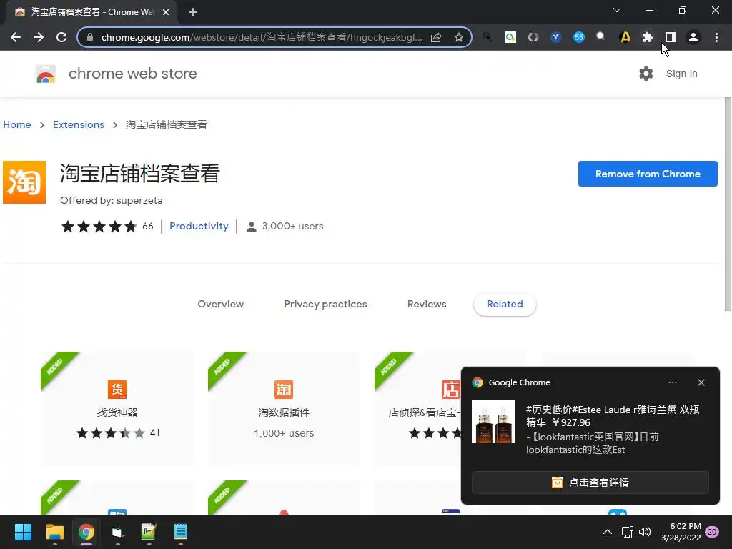Screen dimensions: 732x549
Task: Open the volume control in tray
Action: point(645,532)
